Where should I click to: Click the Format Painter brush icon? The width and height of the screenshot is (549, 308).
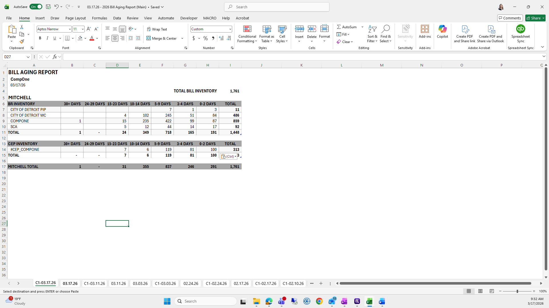click(22, 42)
